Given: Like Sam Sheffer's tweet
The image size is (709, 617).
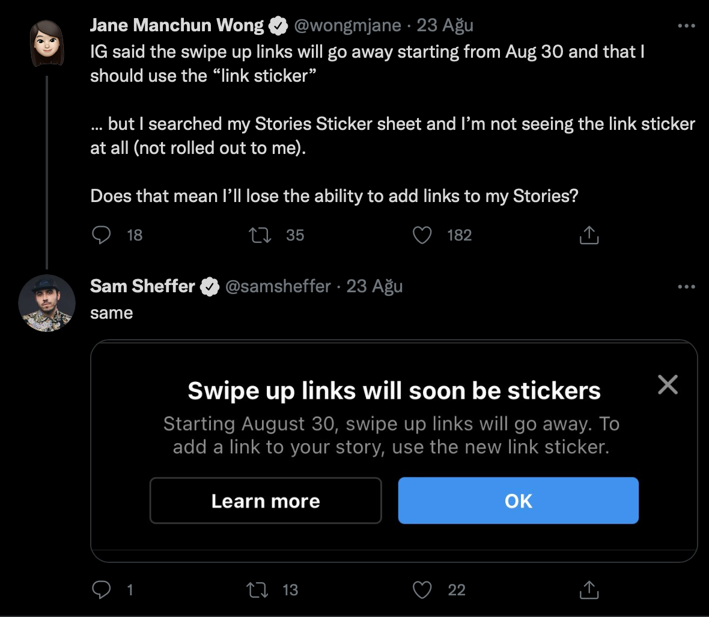Looking at the screenshot, I should [422, 590].
